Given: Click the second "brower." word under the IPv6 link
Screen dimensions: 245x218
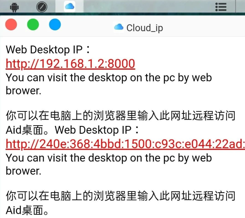Looking at the screenshot, I should 24,171.
